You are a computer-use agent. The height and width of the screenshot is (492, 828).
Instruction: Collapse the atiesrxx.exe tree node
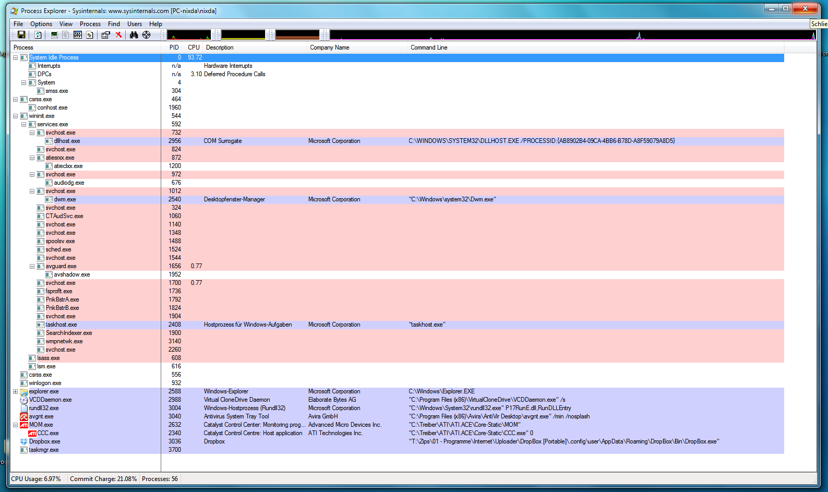pyautogui.click(x=32, y=158)
